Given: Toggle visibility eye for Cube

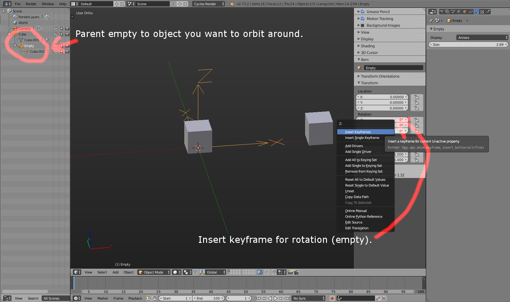Looking at the screenshot, I should click(x=56, y=34).
